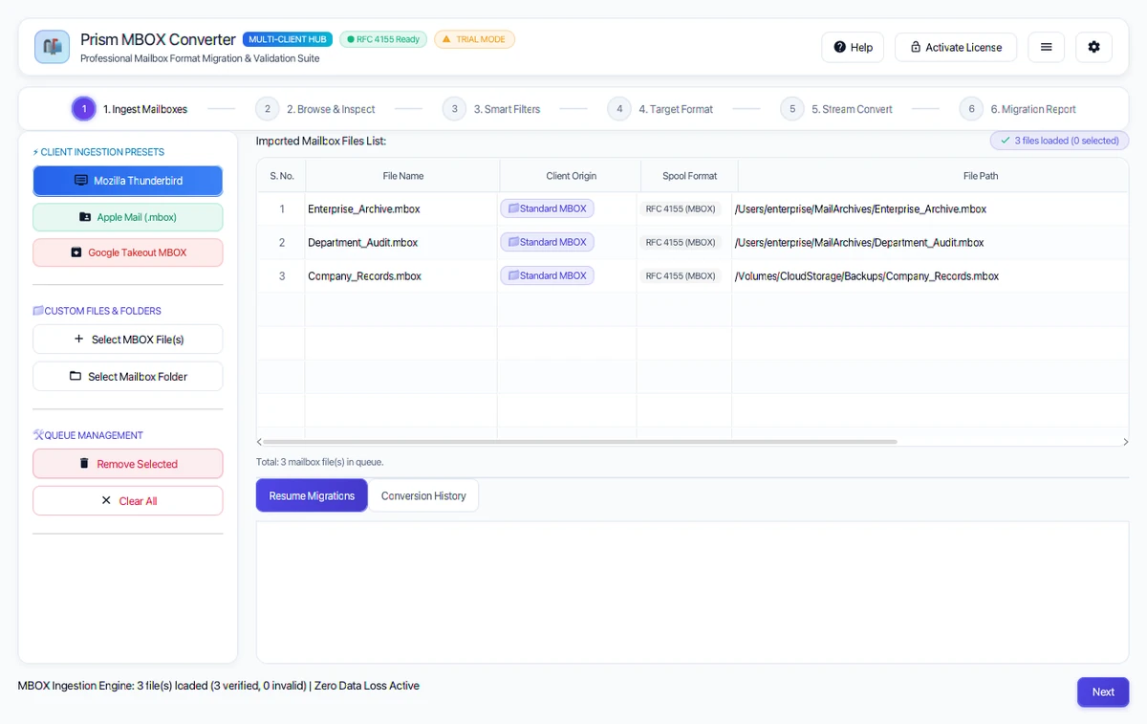The width and height of the screenshot is (1147, 724).
Task: Click Select MBOX File(s) button
Action: (128, 340)
